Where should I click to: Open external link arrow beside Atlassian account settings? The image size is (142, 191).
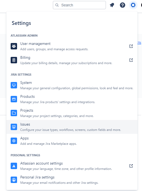(131, 166)
